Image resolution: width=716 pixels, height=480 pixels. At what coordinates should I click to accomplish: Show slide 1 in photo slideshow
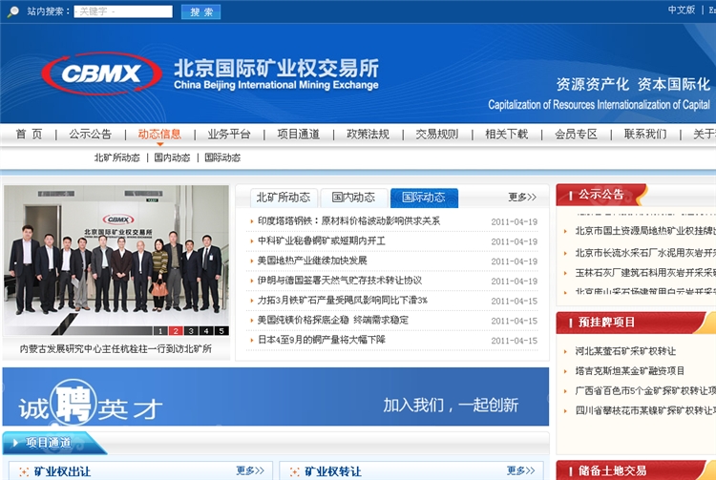tap(160, 331)
